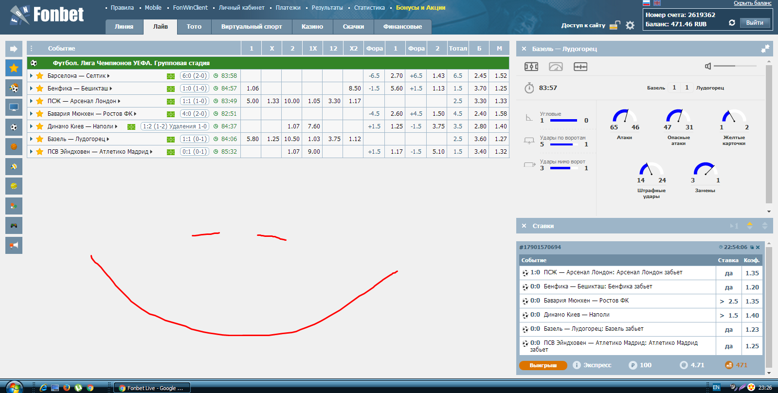Unfavorite Бавария Мюнхен — Ростов ФК star

[x=40, y=114]
